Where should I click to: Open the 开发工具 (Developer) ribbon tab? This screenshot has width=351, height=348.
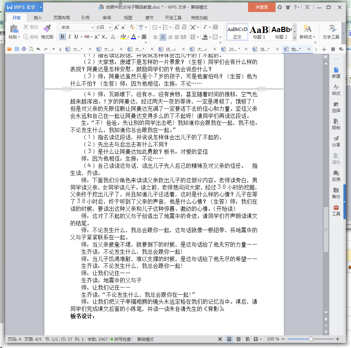pyautogui.click(x=173, y=18)
